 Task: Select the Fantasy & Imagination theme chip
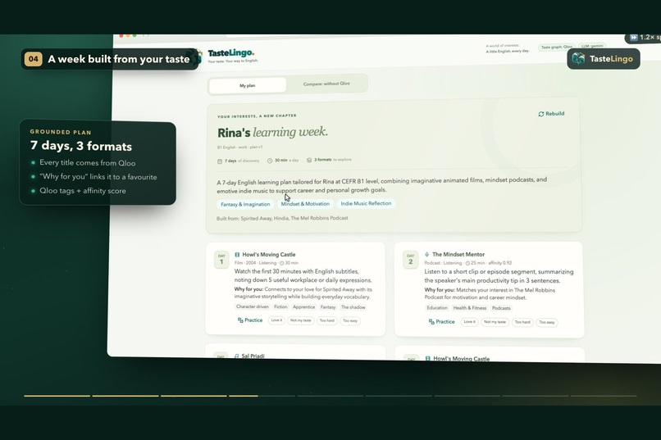click(245, 204)
